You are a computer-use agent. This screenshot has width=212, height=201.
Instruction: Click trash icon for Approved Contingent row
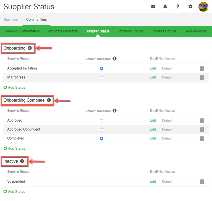point(202,130)
